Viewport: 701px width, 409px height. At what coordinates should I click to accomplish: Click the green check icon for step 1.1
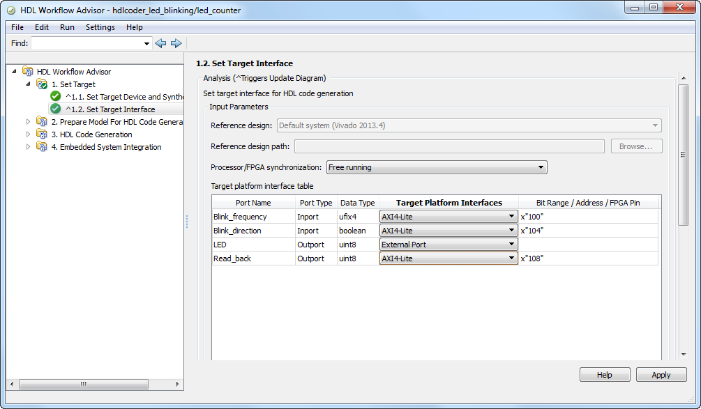tap(56, 97)
